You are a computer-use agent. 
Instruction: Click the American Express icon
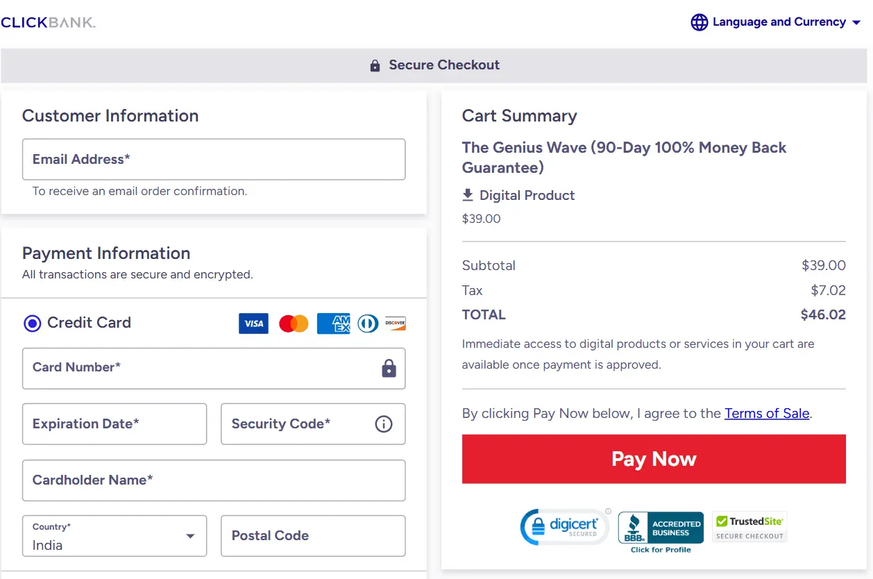tap(333, 324)
